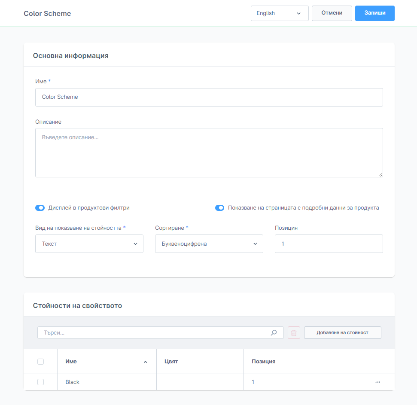
Task: Click the Запиши save button
Action: click(x=374, y=13)
